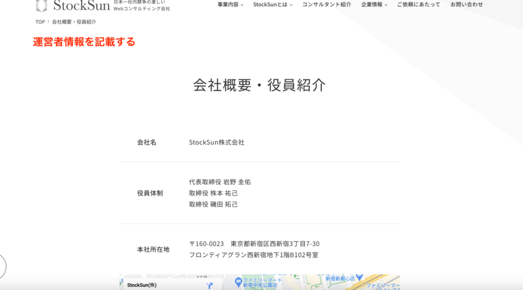Expand the 事業内容 menu
The image size is (523, 290).
pos(230,4)
